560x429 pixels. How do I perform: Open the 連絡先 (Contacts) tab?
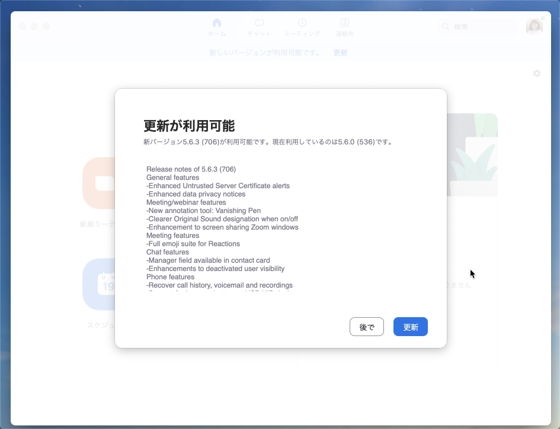click(x=344, y=27)
